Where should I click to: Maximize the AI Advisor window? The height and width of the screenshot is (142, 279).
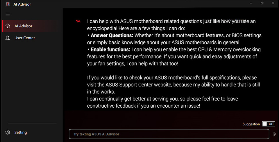click(x=262, y=3)
